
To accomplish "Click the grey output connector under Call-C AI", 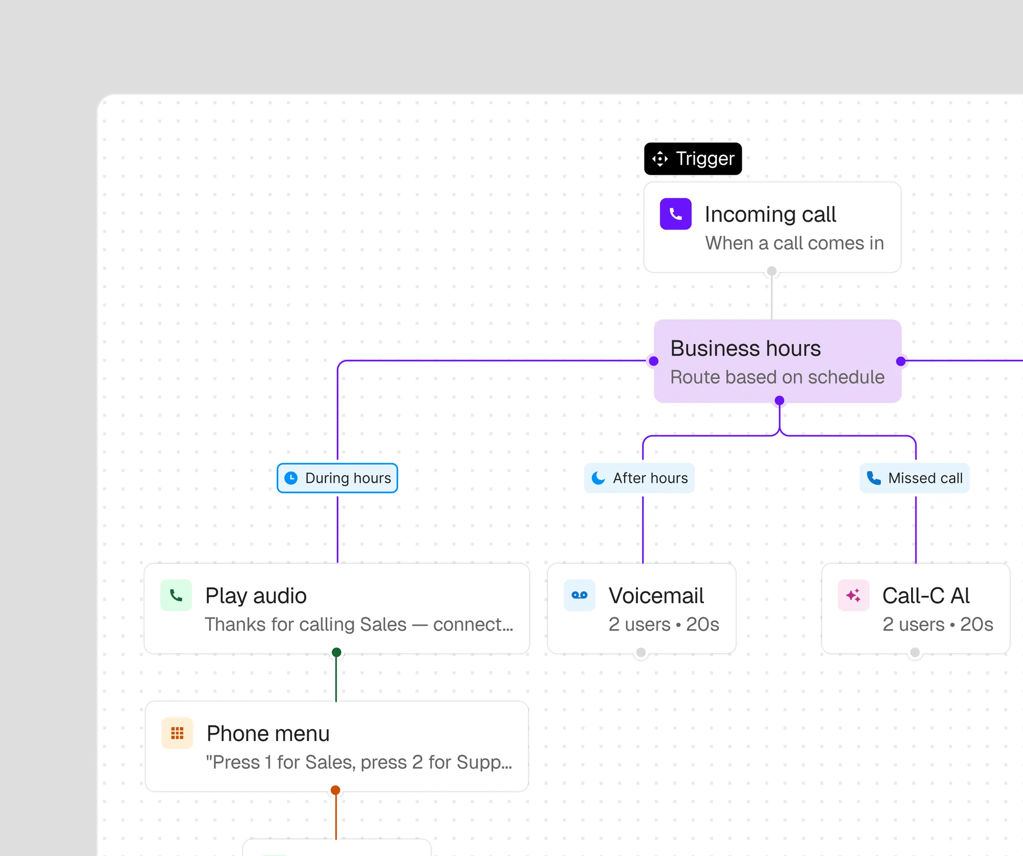I will [x=915, y=652].
